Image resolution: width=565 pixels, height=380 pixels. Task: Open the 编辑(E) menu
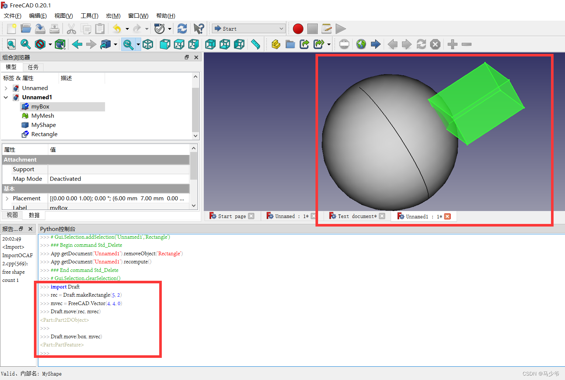click(x=38, y=15)
